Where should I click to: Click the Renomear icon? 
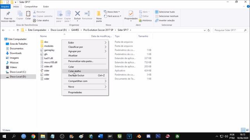(x=87, y=14)
